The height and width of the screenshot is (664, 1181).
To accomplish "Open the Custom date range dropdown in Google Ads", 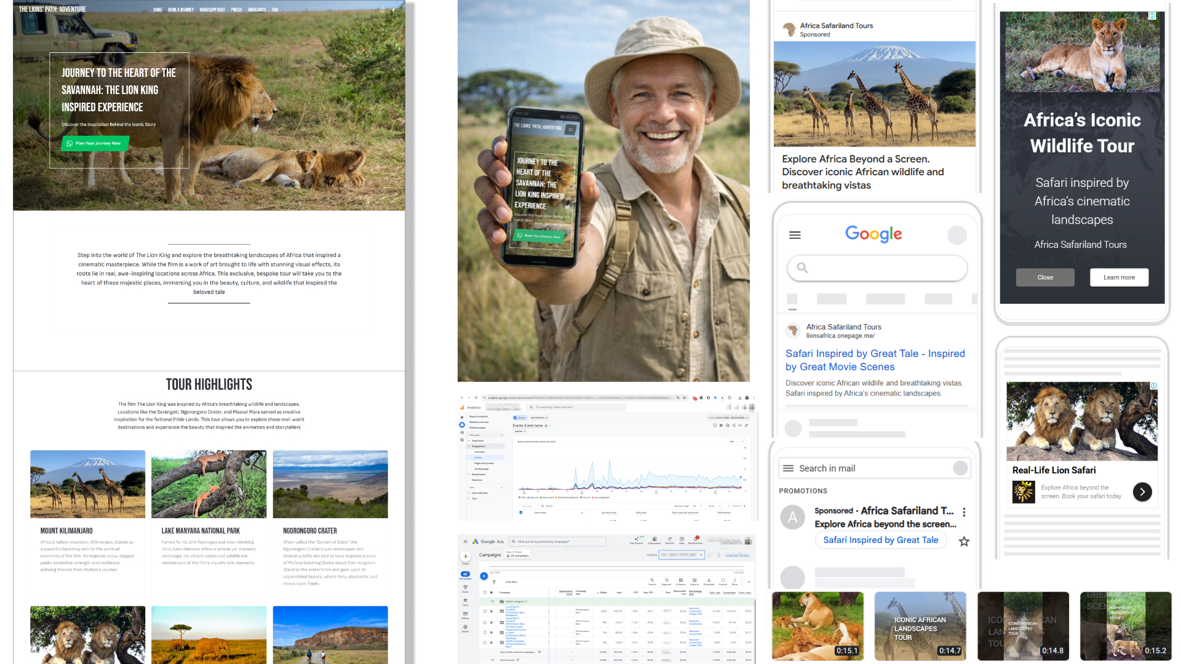I will 682,555.
